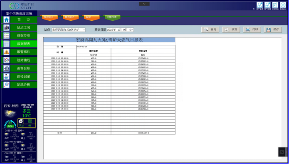289x164 pixels.
Task: Select the 数据总览 sidebar menu item
Action: pos(24,36)
